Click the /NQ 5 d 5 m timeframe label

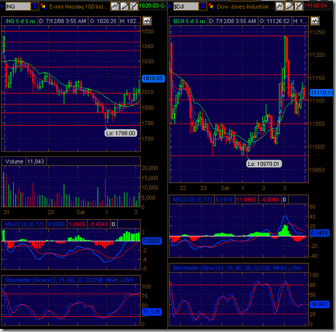[20, 21]
